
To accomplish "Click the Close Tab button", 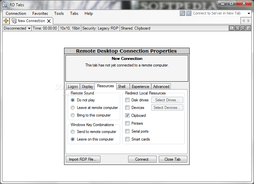I will click(x=173, y=159).
